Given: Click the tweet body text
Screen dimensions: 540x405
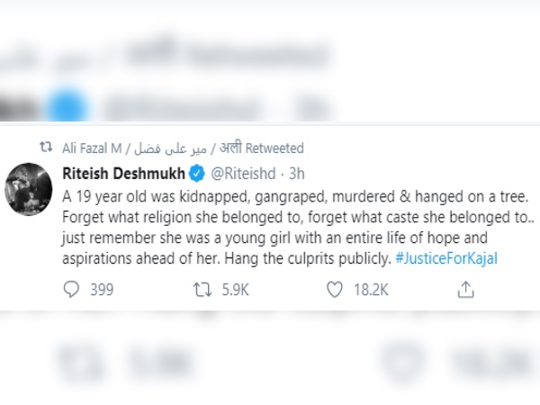Looking at the screenshot, I should [270, 223].
